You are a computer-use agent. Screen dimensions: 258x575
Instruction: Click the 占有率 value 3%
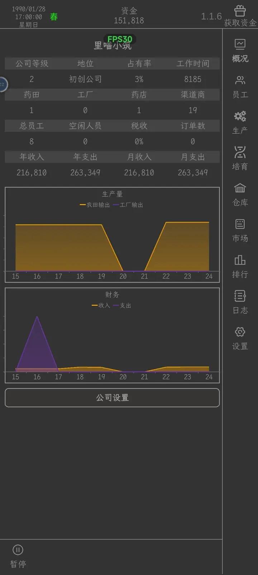(x=139, y=79)
